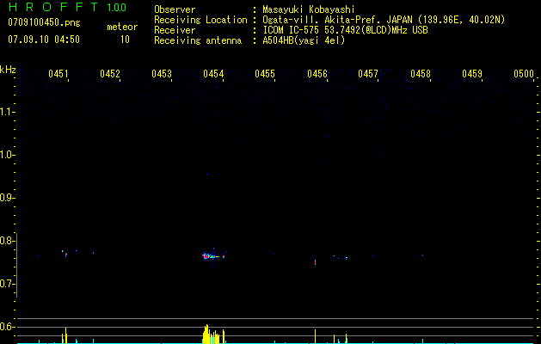Click the 0453 time marker
This screenshot has height=344, width=541.
[162, 74]
